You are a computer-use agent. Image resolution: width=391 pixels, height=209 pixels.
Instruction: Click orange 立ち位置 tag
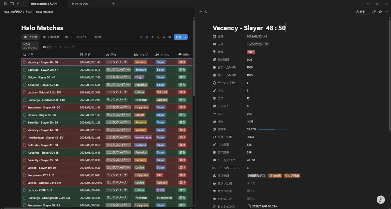[275, 175]
